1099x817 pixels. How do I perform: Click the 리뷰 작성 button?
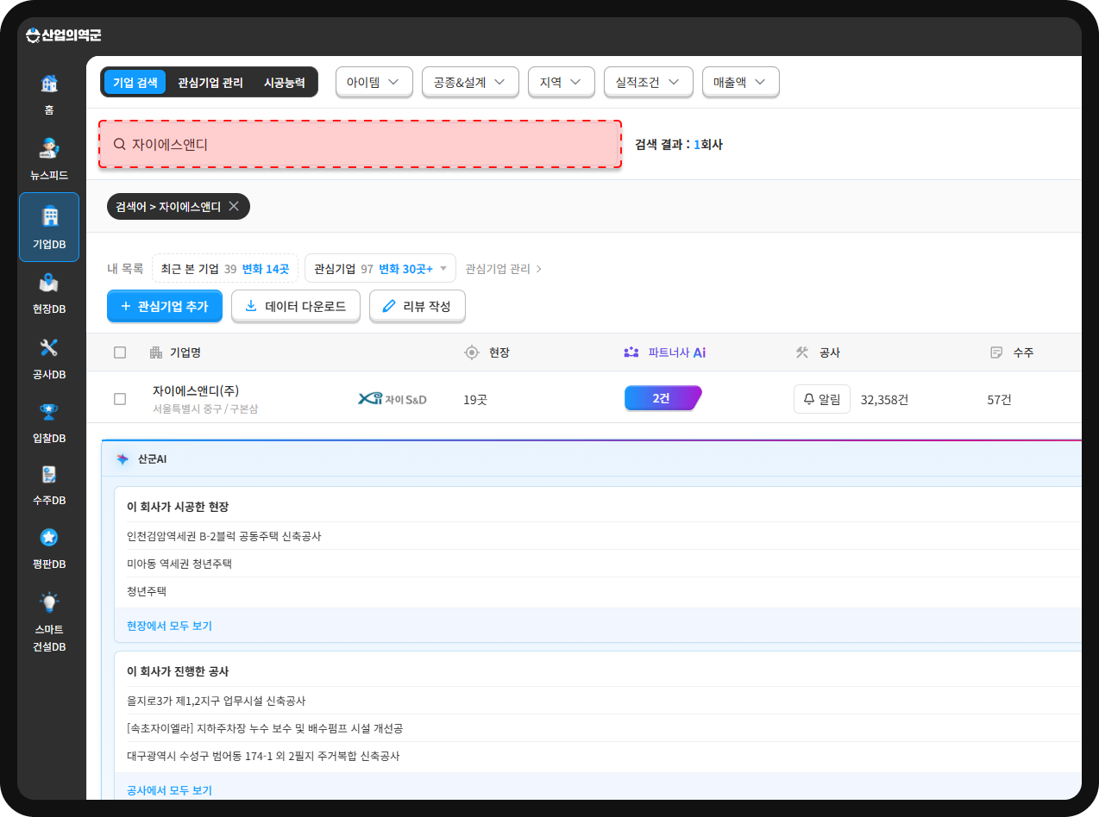coord(418,306)
